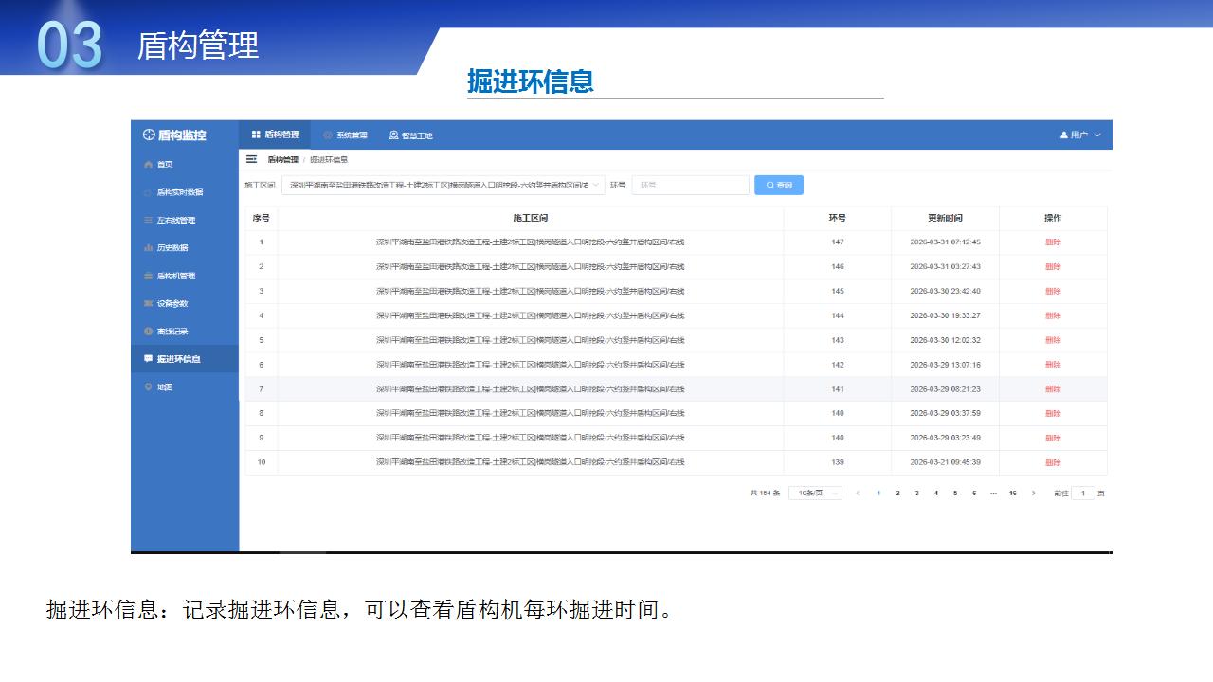Click the 离线记录 info icon
Screen dimensions: 1213x682
pyautogui.click(x=148, y=332)
